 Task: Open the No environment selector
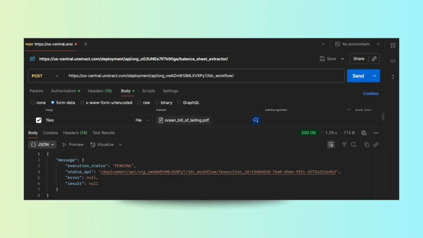click(357, 44)
